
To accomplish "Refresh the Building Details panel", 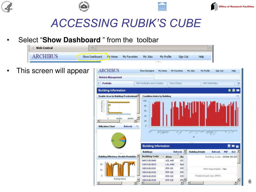I will click(216, 152).
